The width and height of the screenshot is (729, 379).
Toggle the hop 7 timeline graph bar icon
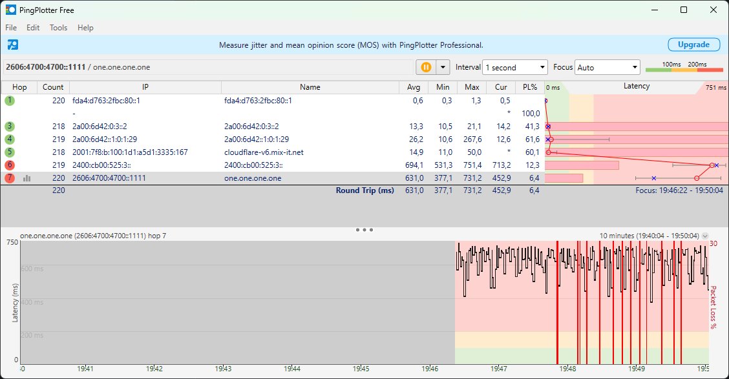coord(27,178)
